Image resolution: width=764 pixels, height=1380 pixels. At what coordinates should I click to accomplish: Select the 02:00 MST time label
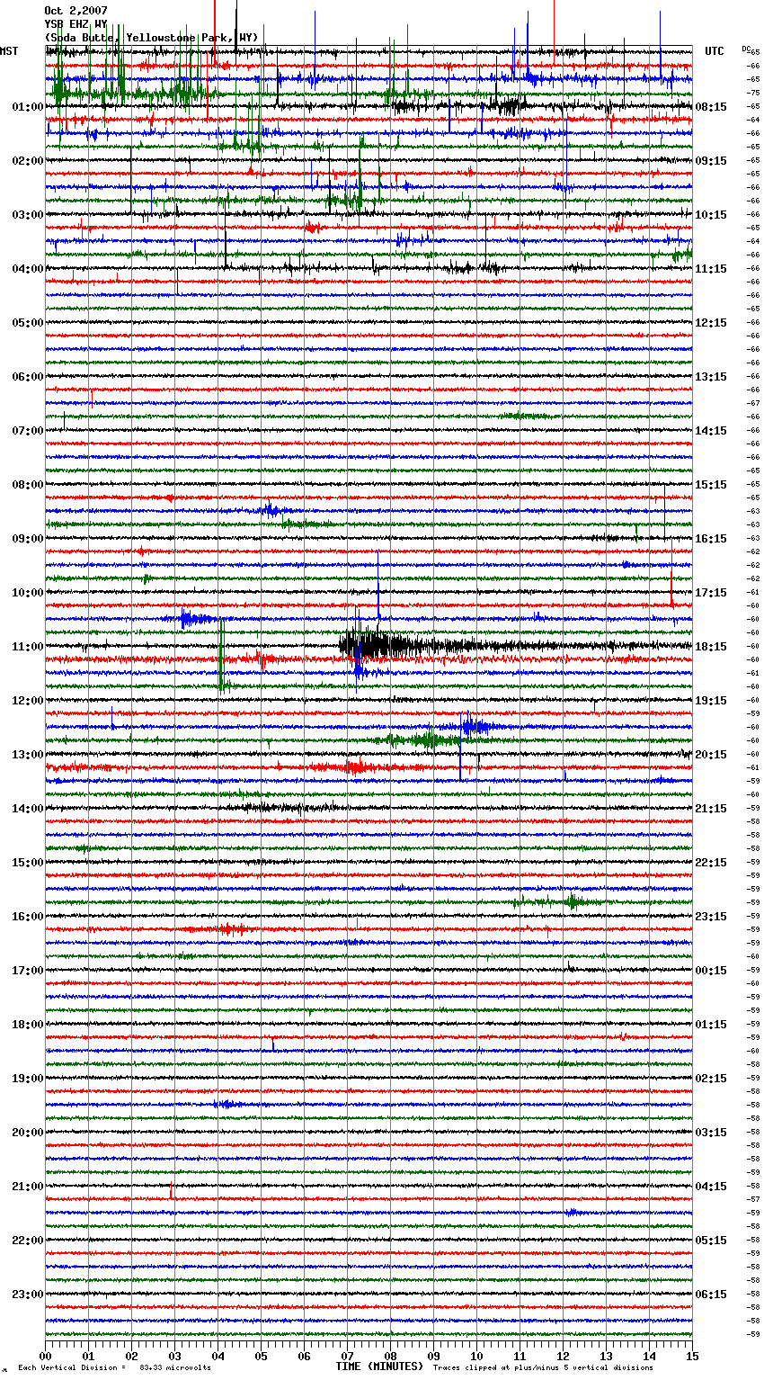[28, 161]
